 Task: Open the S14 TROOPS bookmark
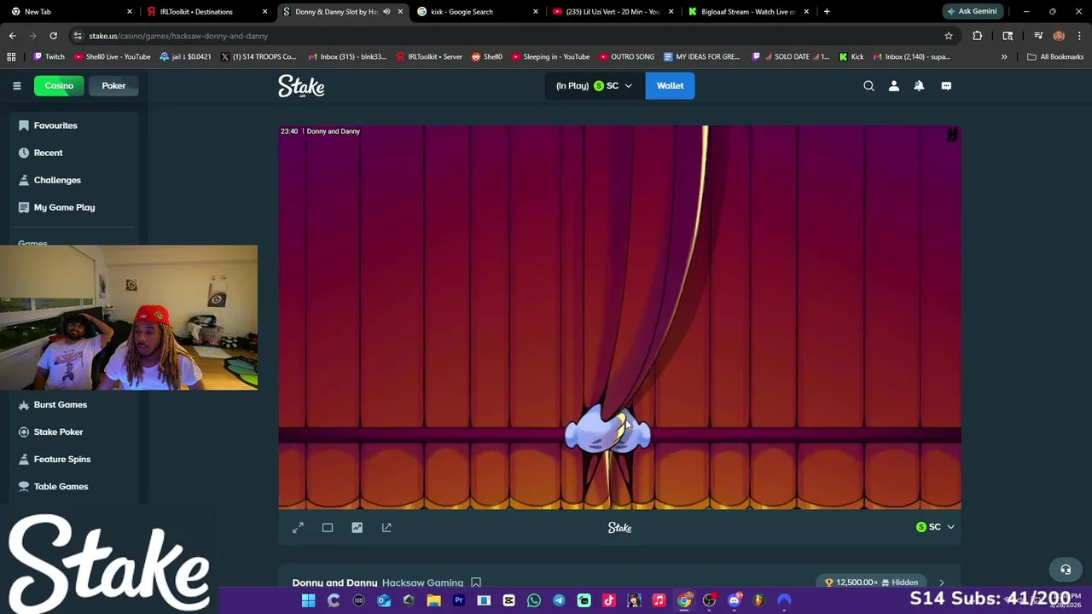258,57
